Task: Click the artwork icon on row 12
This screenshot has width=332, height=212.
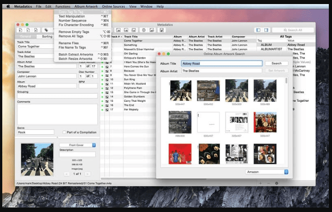Action: click(107, 89)
